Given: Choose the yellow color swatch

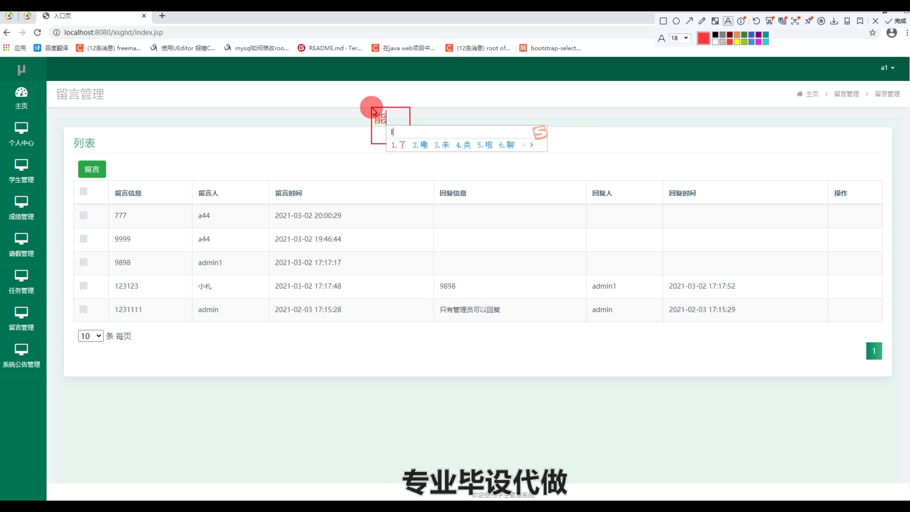Looking at the screenshot, I should [737, 42].
